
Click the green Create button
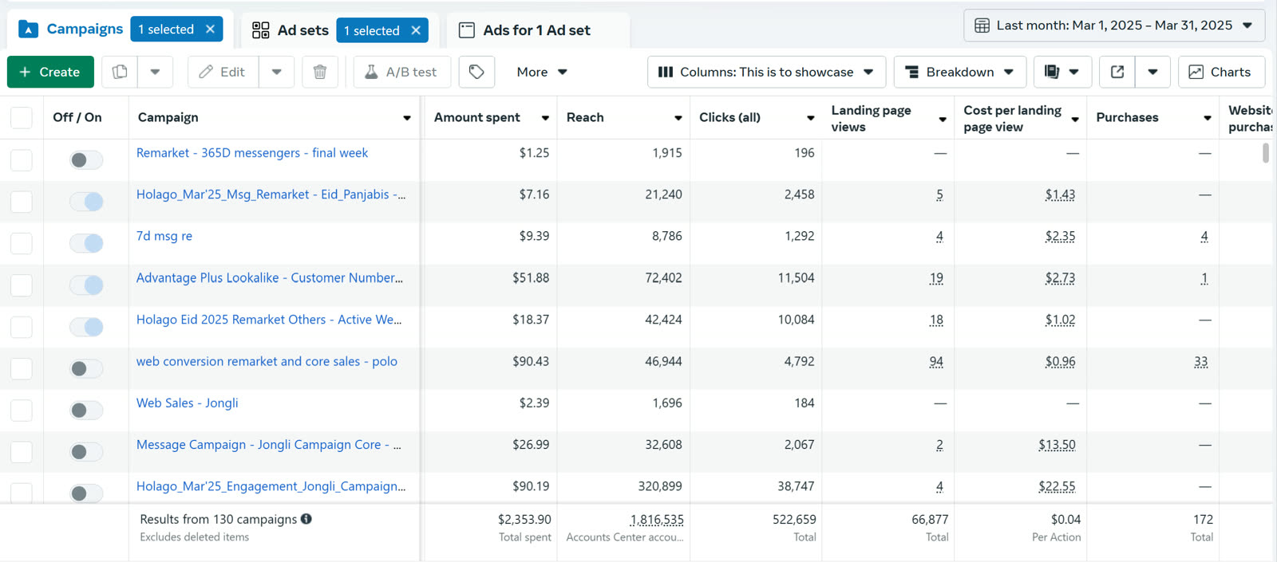50,72
